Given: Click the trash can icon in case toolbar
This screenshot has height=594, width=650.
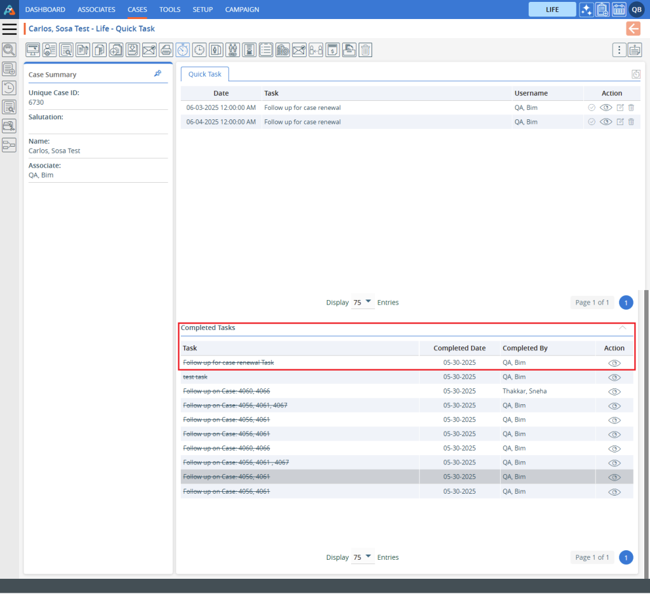Looking at the screenshot, I should tap(365, 50).
